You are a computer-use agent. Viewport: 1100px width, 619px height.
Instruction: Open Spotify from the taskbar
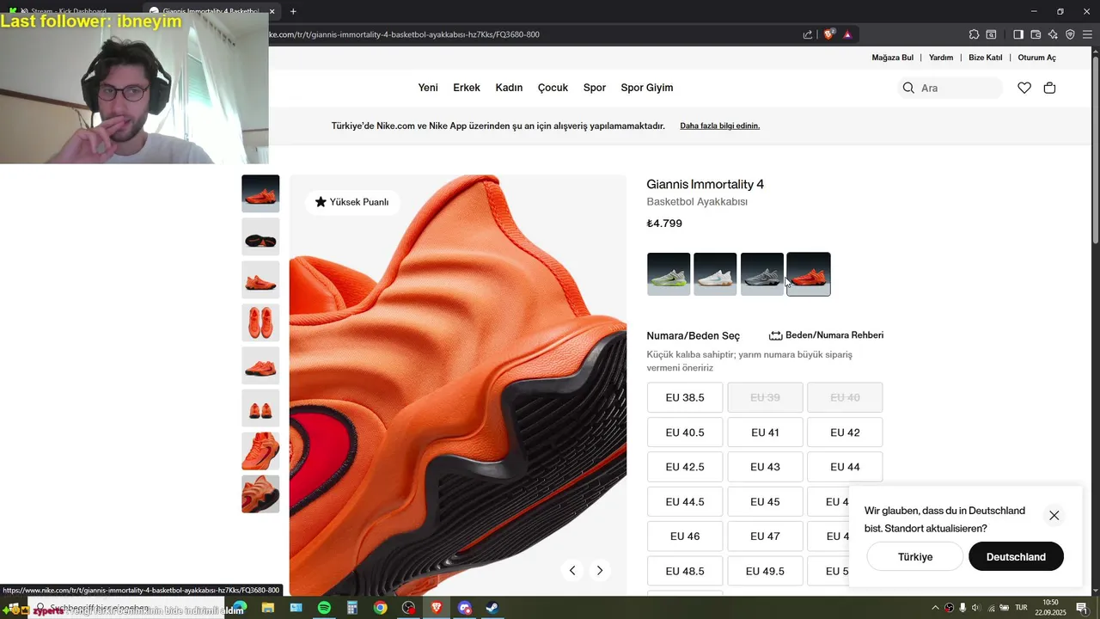[324, 608]
